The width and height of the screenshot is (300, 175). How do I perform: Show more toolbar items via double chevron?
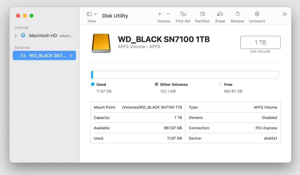pos(284,14)
